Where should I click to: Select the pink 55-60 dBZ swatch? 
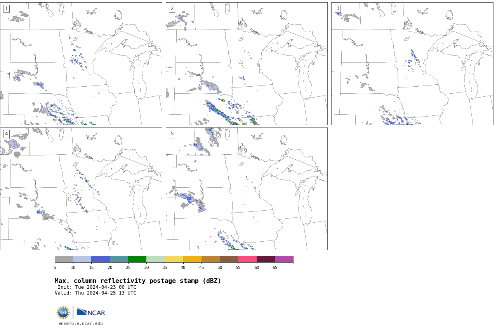tap(247, 259)
